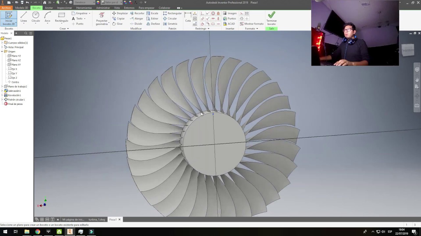Expand the Formato panel dropdown
Viewport: 421px width, 236px height.
[252, 29]
